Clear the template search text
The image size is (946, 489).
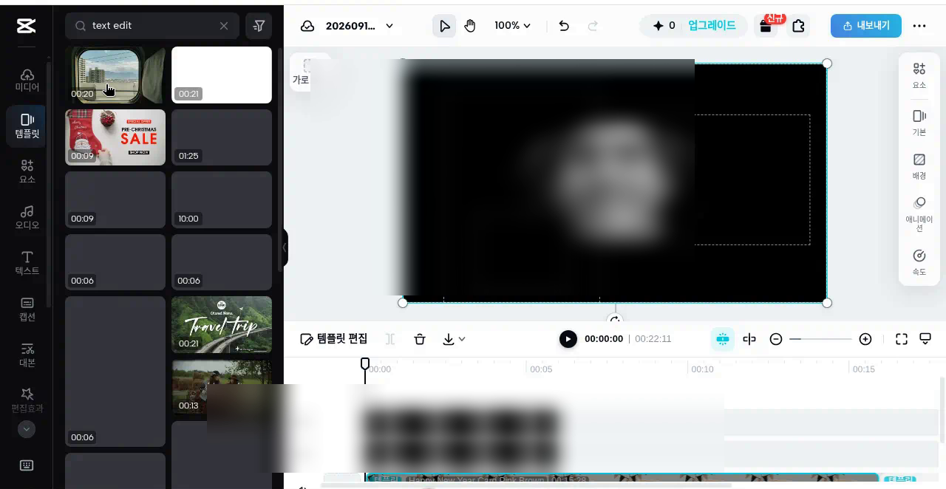tap(224, 26)
